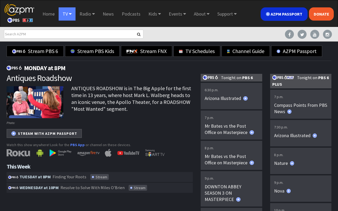Open Nature 8 p.m. listing

tap(301, 161)
